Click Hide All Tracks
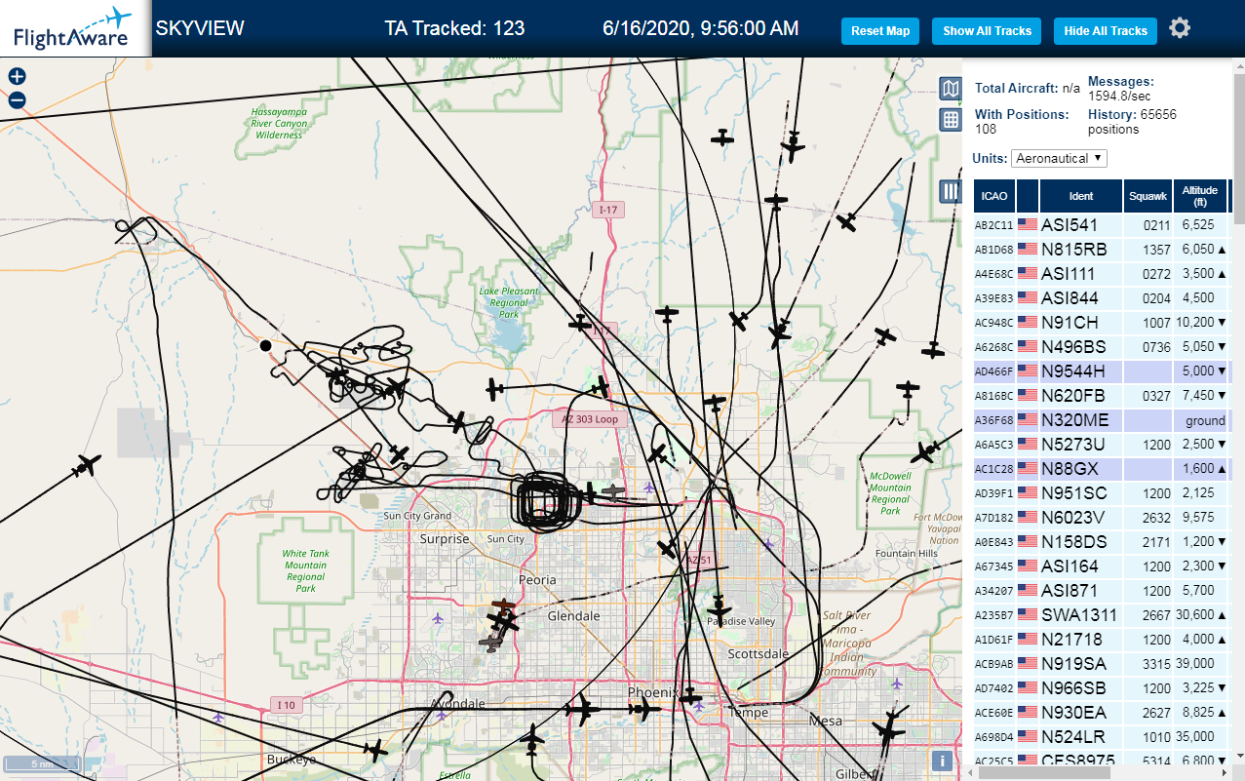The image size is (1245, 781). [1106, 31]
